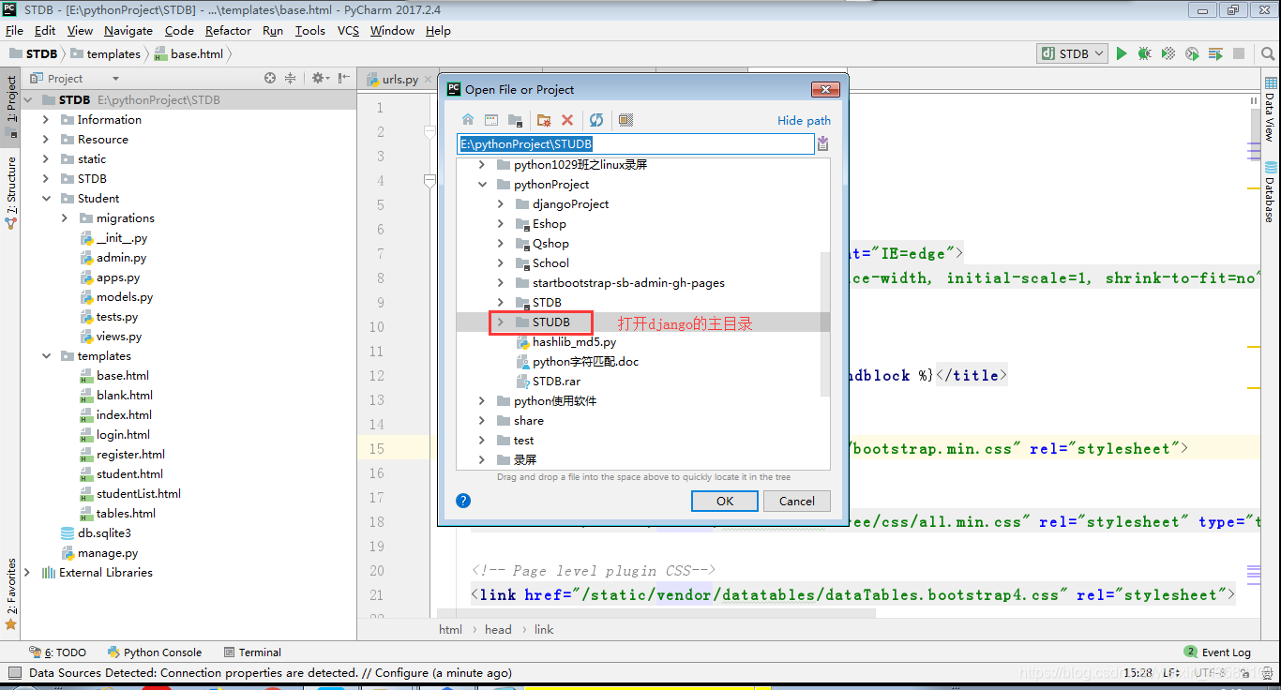The width and height of the screenshot is (1281, 690).
Task: Collapse all icon in Project panel header
Action: coord(291,79)
